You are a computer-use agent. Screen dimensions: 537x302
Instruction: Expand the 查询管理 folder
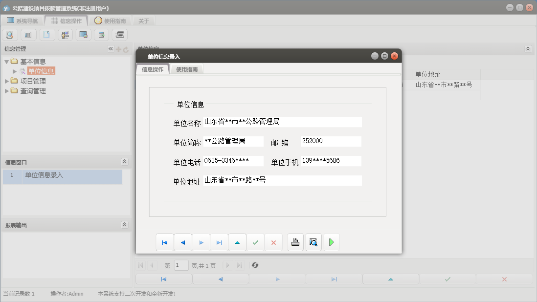7,90
